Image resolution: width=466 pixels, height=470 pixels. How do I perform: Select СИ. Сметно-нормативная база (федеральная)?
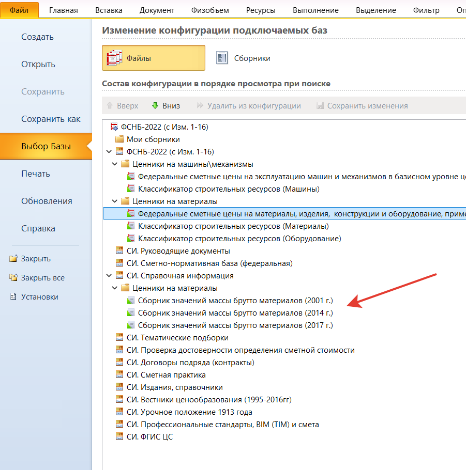point(209,263)
